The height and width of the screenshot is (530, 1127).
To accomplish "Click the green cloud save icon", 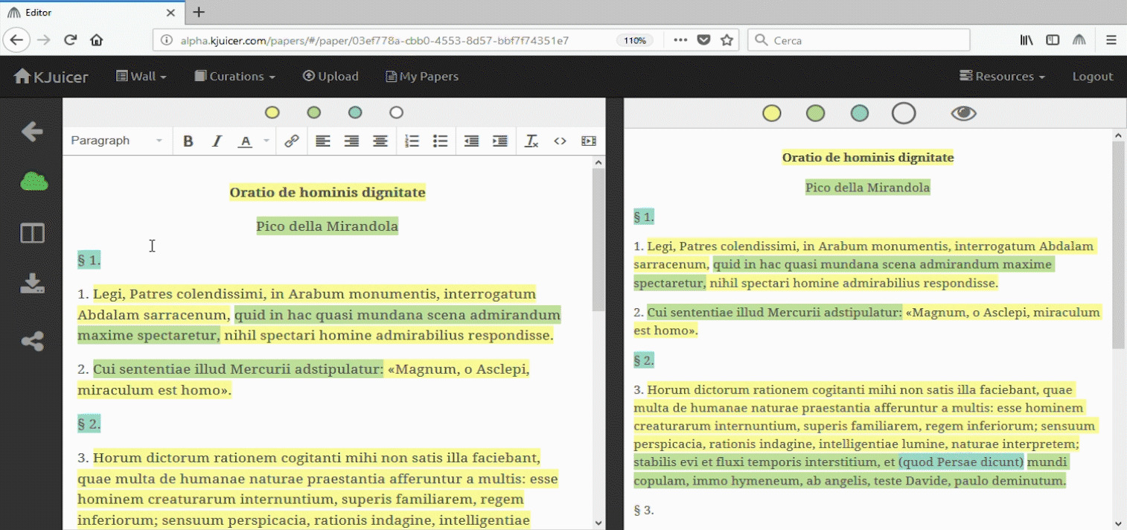I will click(33, 181).
